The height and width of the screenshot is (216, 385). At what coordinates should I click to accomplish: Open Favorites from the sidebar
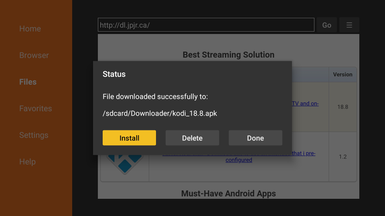36,108
